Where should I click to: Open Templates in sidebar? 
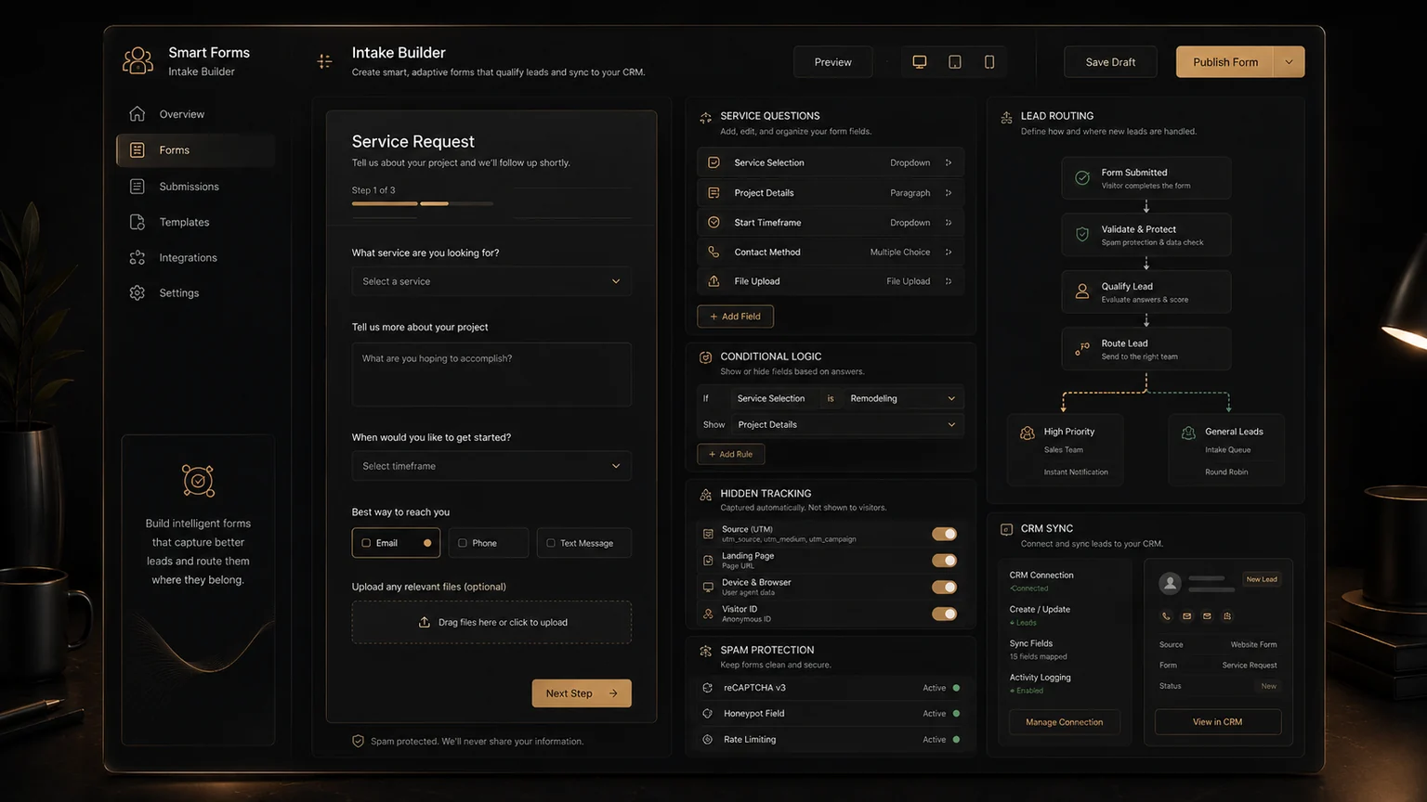pos(196,223)
